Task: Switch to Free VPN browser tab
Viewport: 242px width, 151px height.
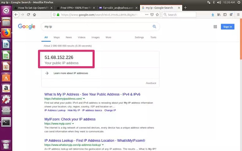Action: pos(76,8)
